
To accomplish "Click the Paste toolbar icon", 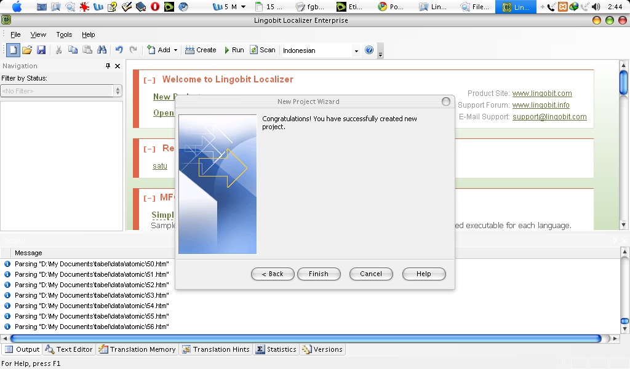I will [87, 50].
